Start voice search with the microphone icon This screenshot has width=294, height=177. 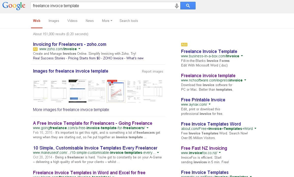click(x=177, y=6)
